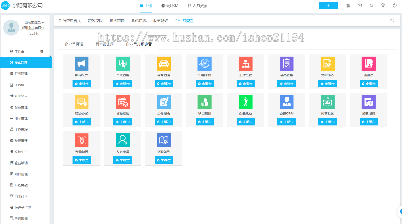Viewport: 402px width, 224px height.
Task: Click the lightbulb icon in top bar
Action: tap(383, 5)
